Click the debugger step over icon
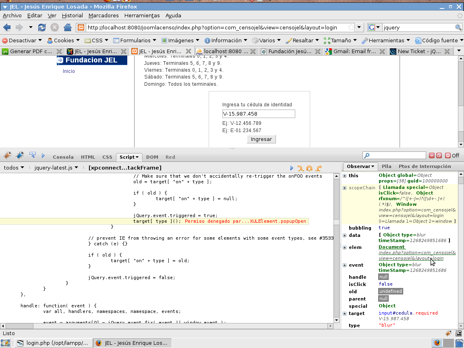Viewport: 464px width, 348px height. click(x=309, y=168)
